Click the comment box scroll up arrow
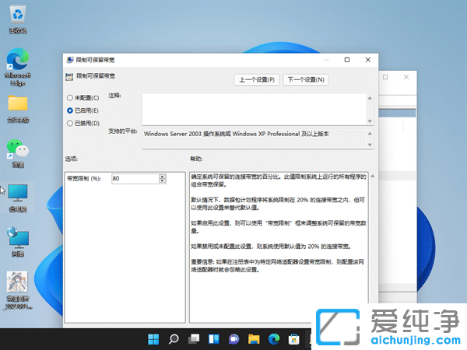 370,98
